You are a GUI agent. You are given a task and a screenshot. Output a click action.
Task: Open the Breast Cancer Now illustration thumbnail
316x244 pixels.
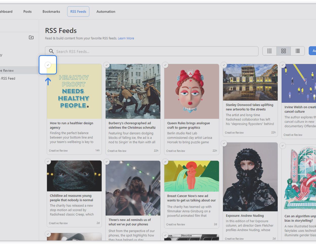pyautogui.click(x=192, y=176)
